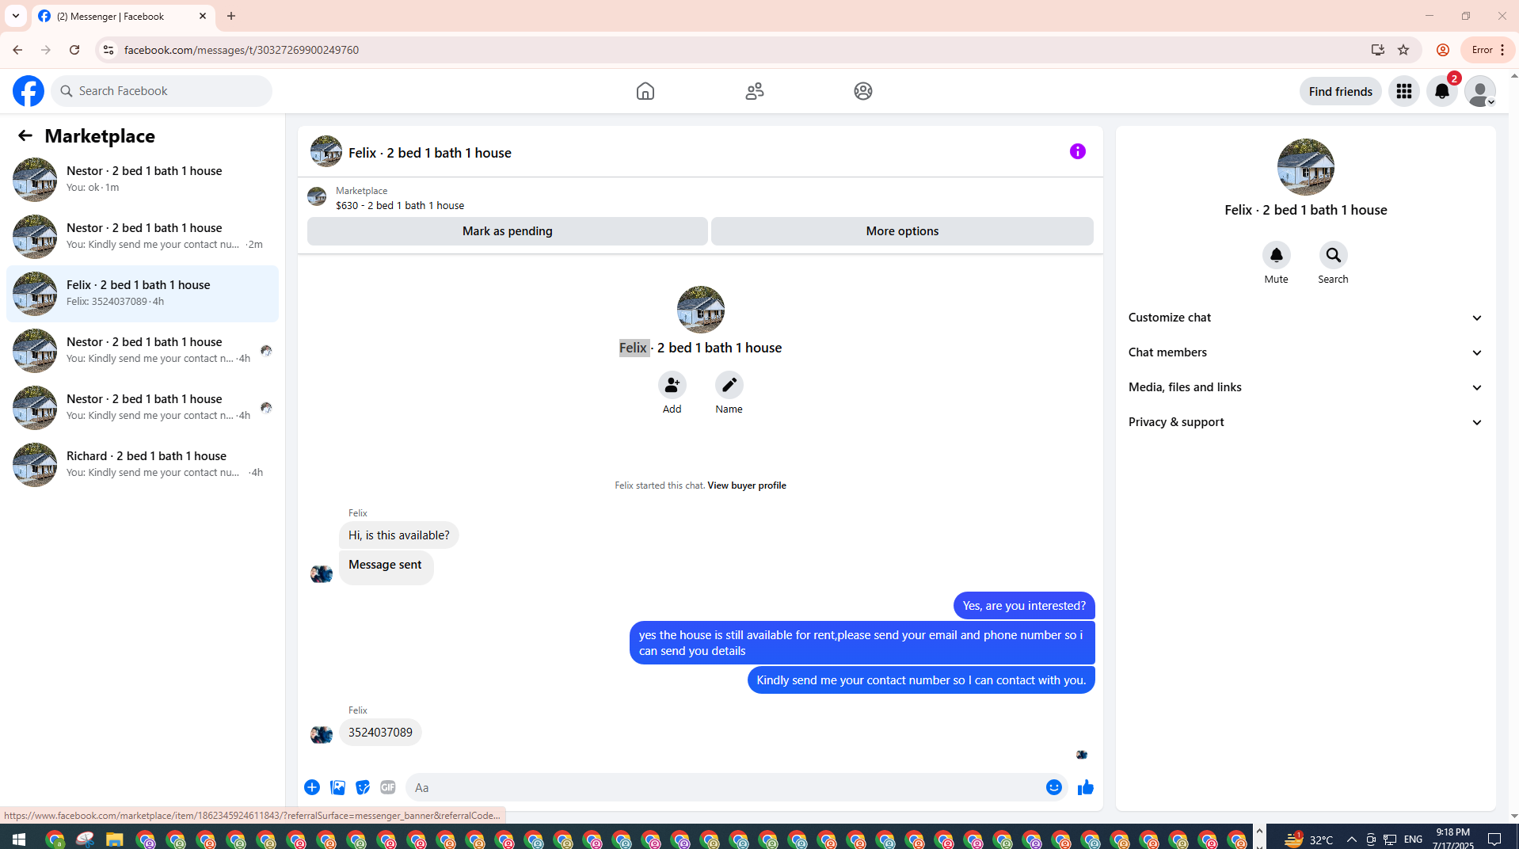Viewport: 1519px width, 849px height.
Task: Open the Facebook menu grid icon
Action: 1404,91
